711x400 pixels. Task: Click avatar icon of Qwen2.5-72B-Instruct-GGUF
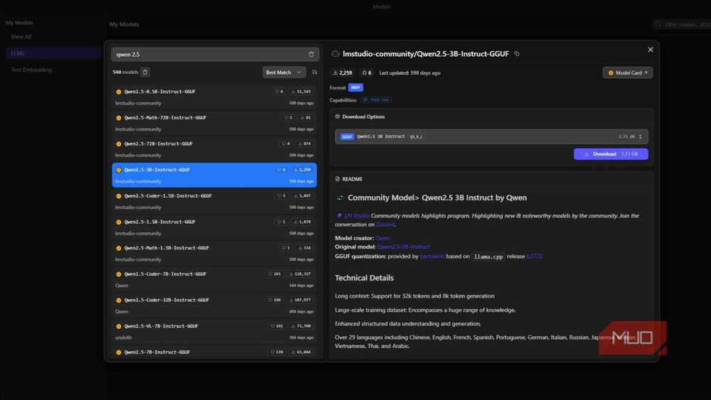(x=119, y=144)
